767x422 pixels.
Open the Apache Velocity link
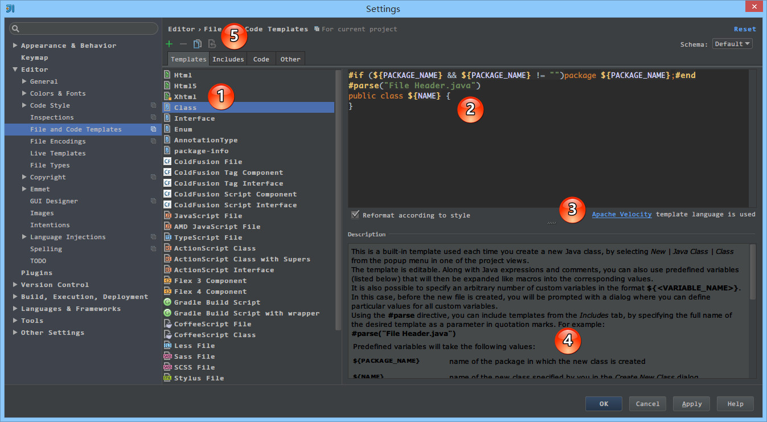click(621, 215)
